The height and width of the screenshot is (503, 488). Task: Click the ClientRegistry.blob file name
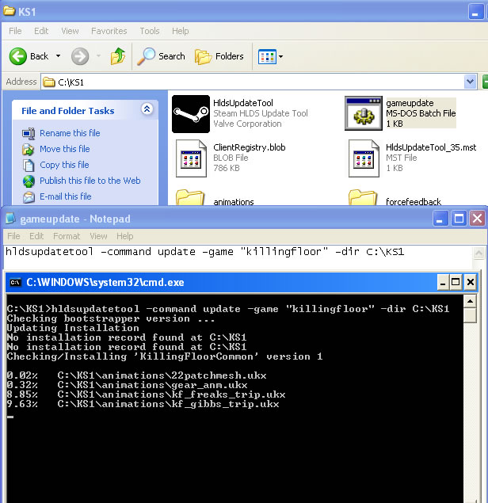pyautogui.click(x=250, y=147)
